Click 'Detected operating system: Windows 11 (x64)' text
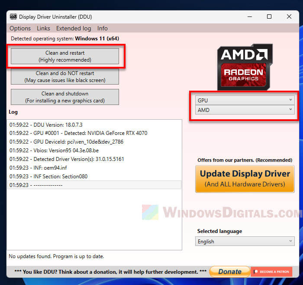Image resolution: width=303 pixels, height=285 pixels. pos(65,39)
